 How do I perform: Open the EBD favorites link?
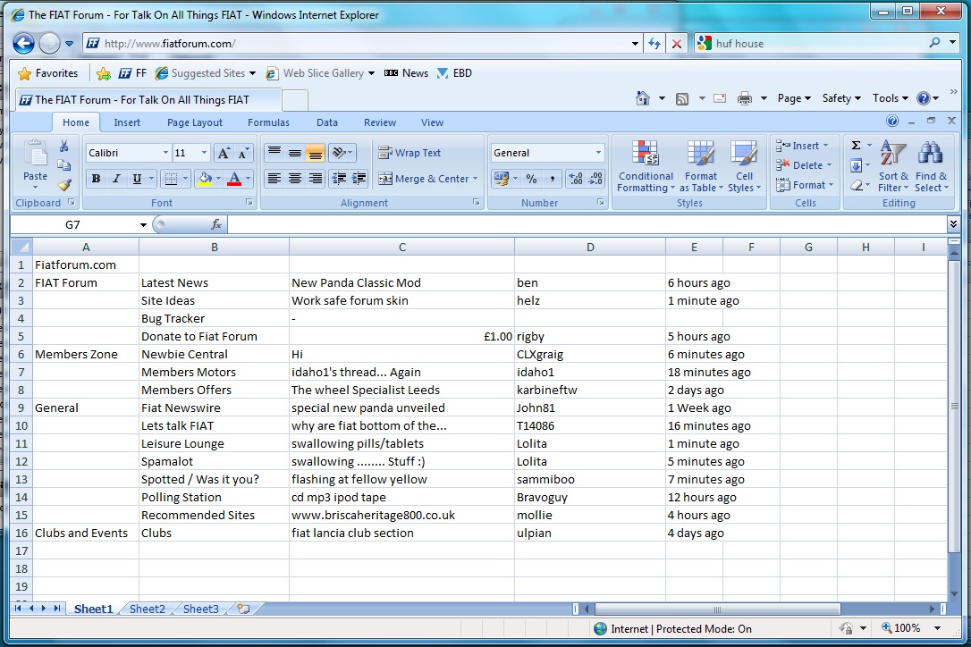click(x=454, y=73)
